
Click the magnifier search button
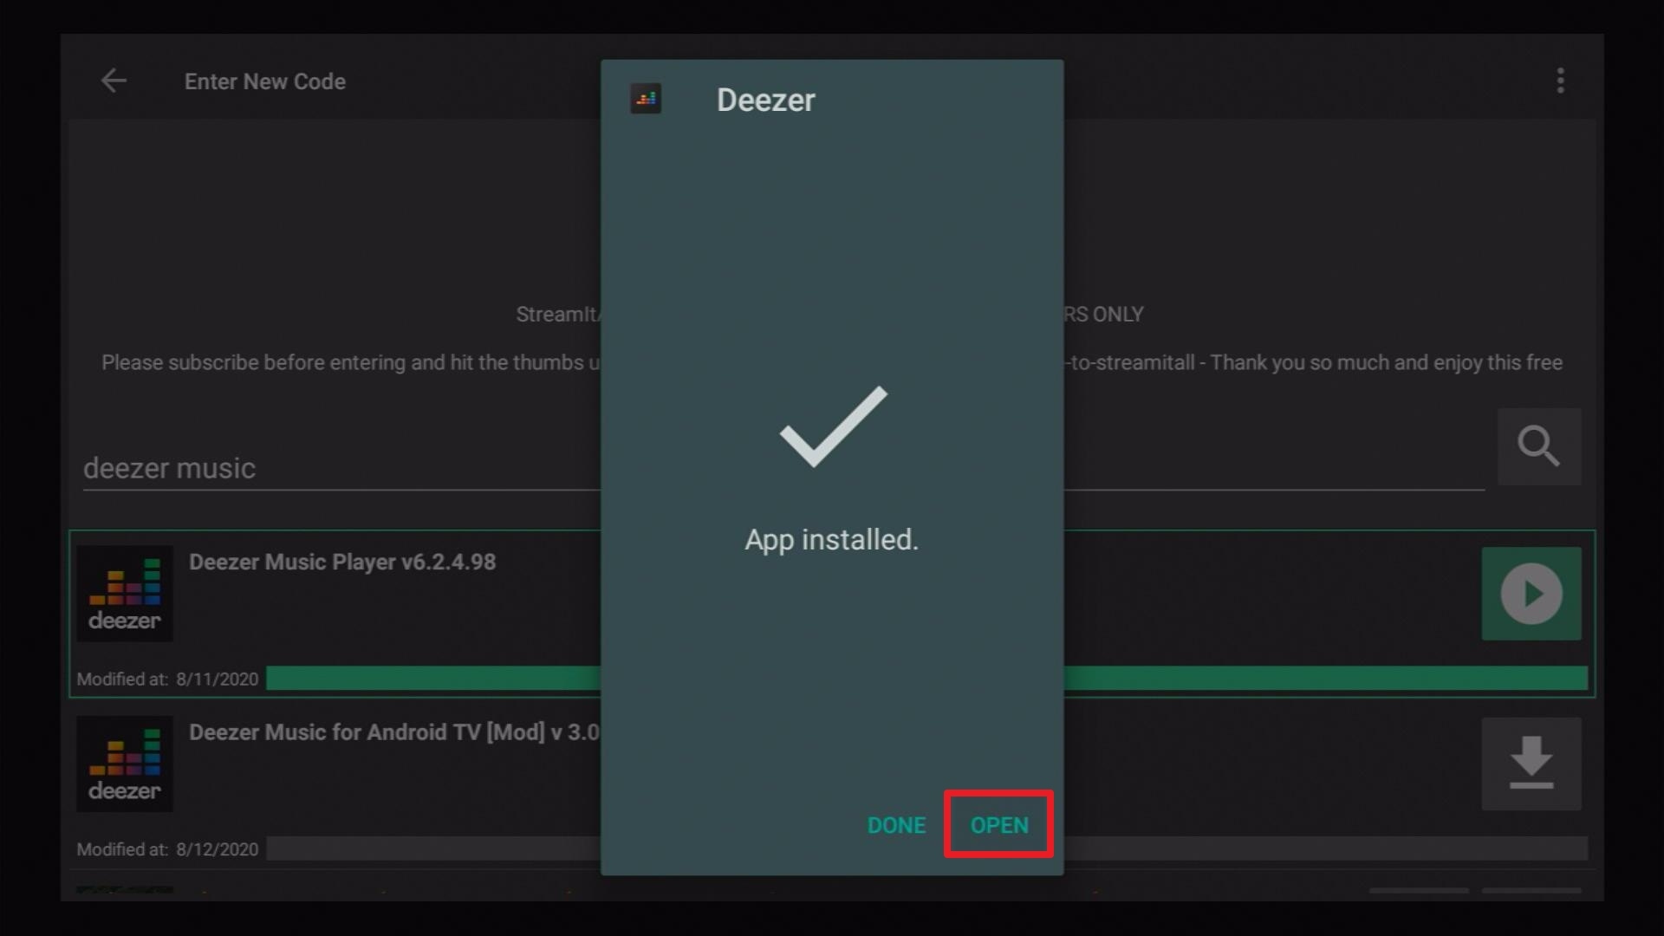click(1539, 446)
